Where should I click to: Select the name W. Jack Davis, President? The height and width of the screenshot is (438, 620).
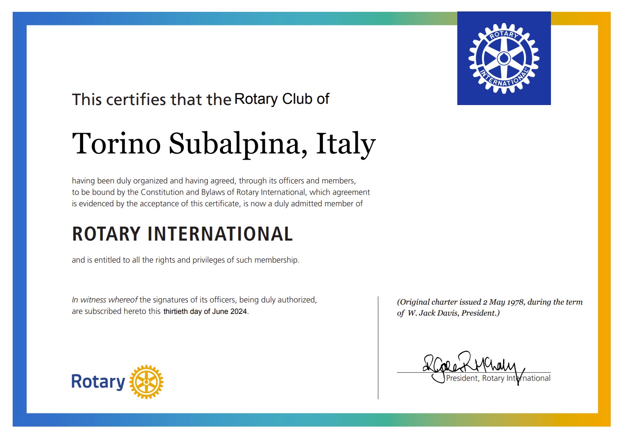coord(453,313)
